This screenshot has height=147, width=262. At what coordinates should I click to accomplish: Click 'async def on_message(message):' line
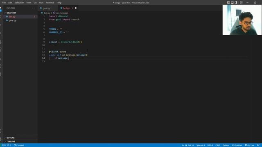click(x=69, y=55)
